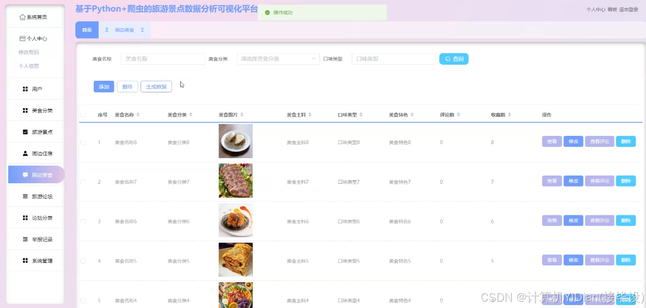Open food image thumbnail of row 美食名称8
The height and width of the screenshot is (308, 646).
click(x=236, y=141)
